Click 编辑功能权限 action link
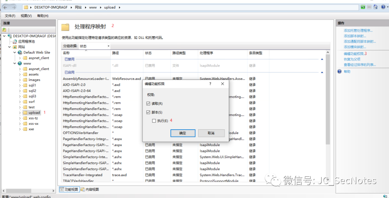The height and width of the screenshot is (198, 389). [x=354, y=54]
